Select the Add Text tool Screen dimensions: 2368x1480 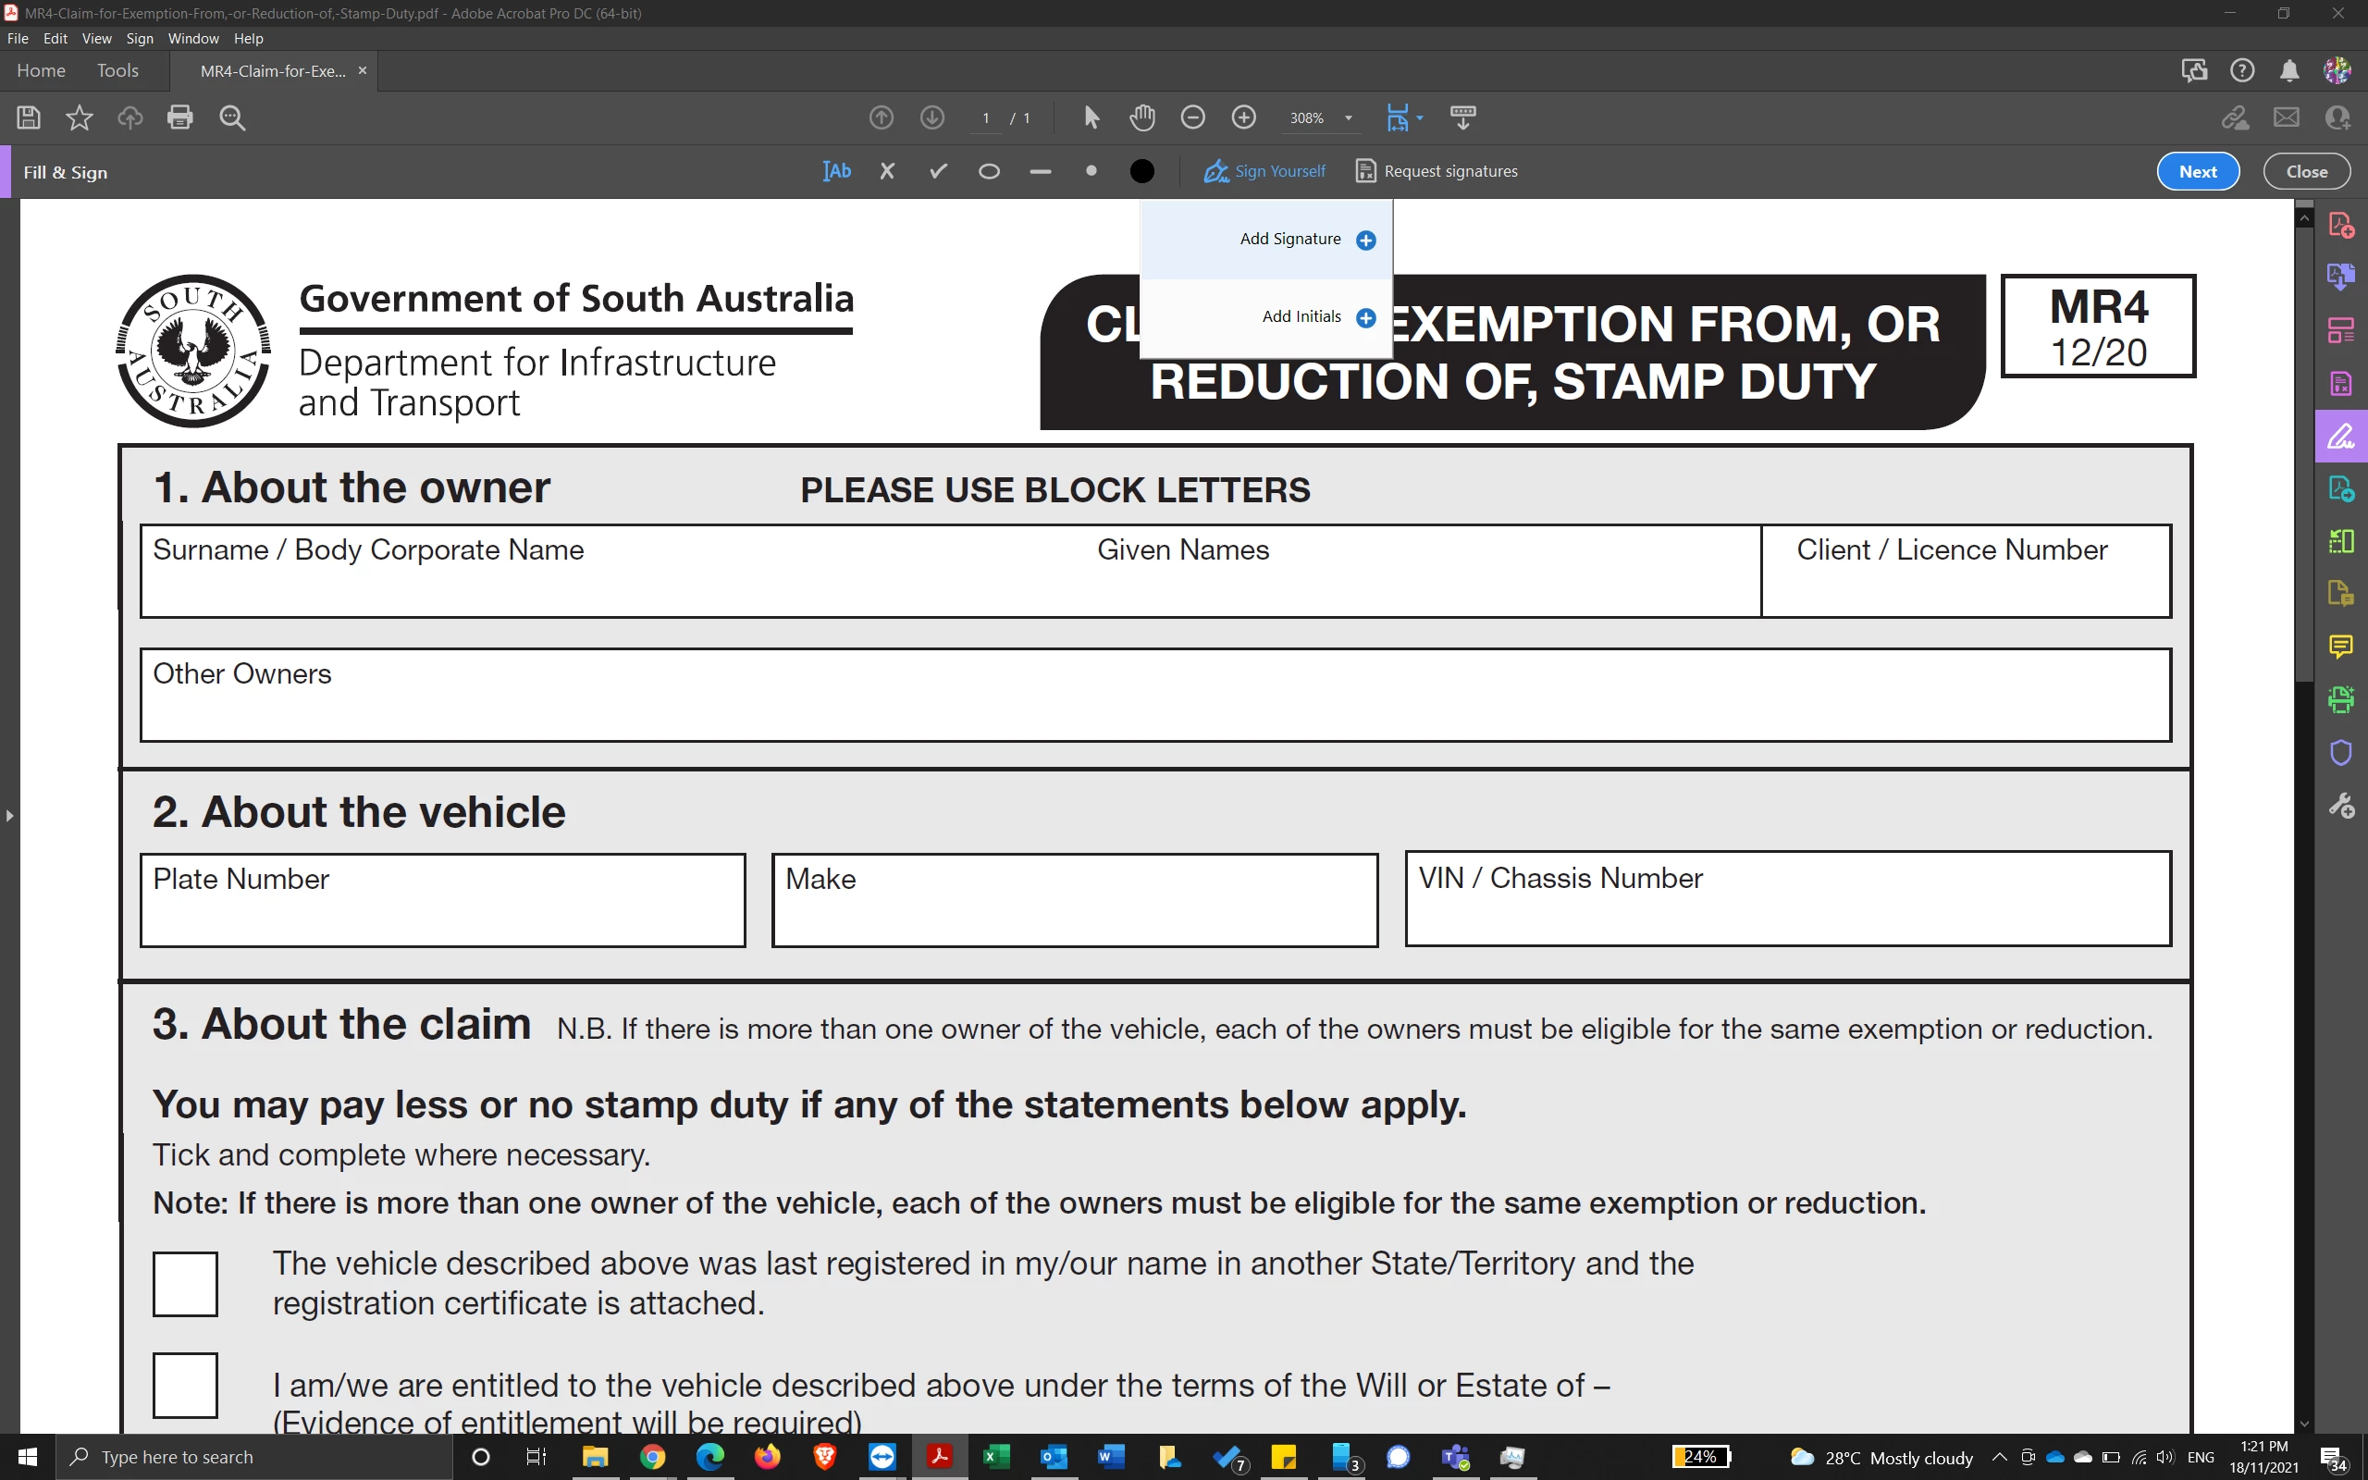tap(836, 171)
